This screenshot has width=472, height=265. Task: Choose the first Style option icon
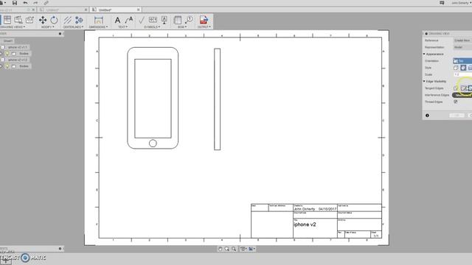tap(456, 68)
